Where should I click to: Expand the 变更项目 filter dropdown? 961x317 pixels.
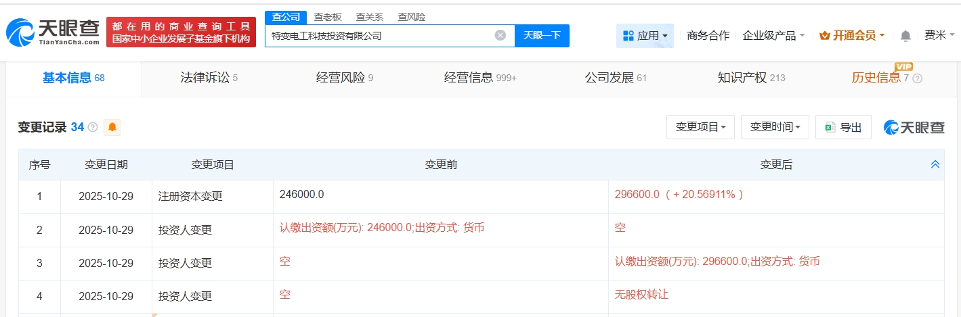(700, 127)
